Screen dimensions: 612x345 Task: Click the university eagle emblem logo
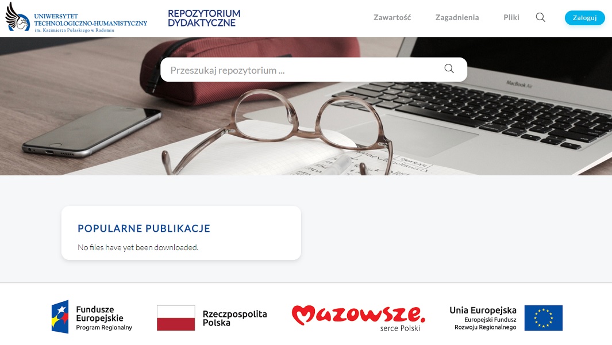pos(17,18)
